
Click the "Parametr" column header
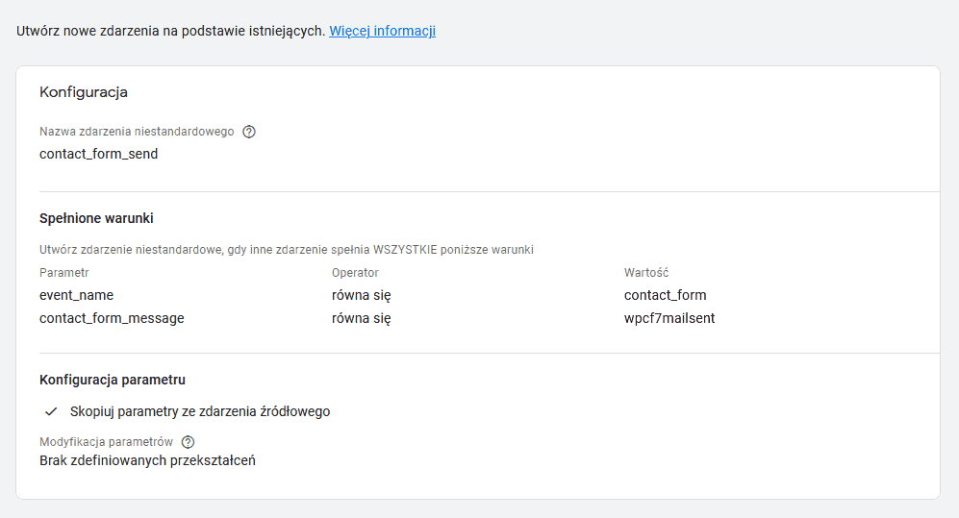click(64, 273)
